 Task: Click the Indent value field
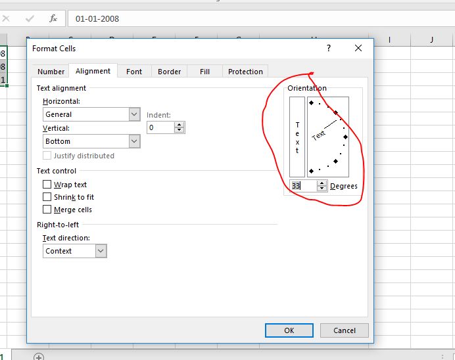(x=160, y=127)
